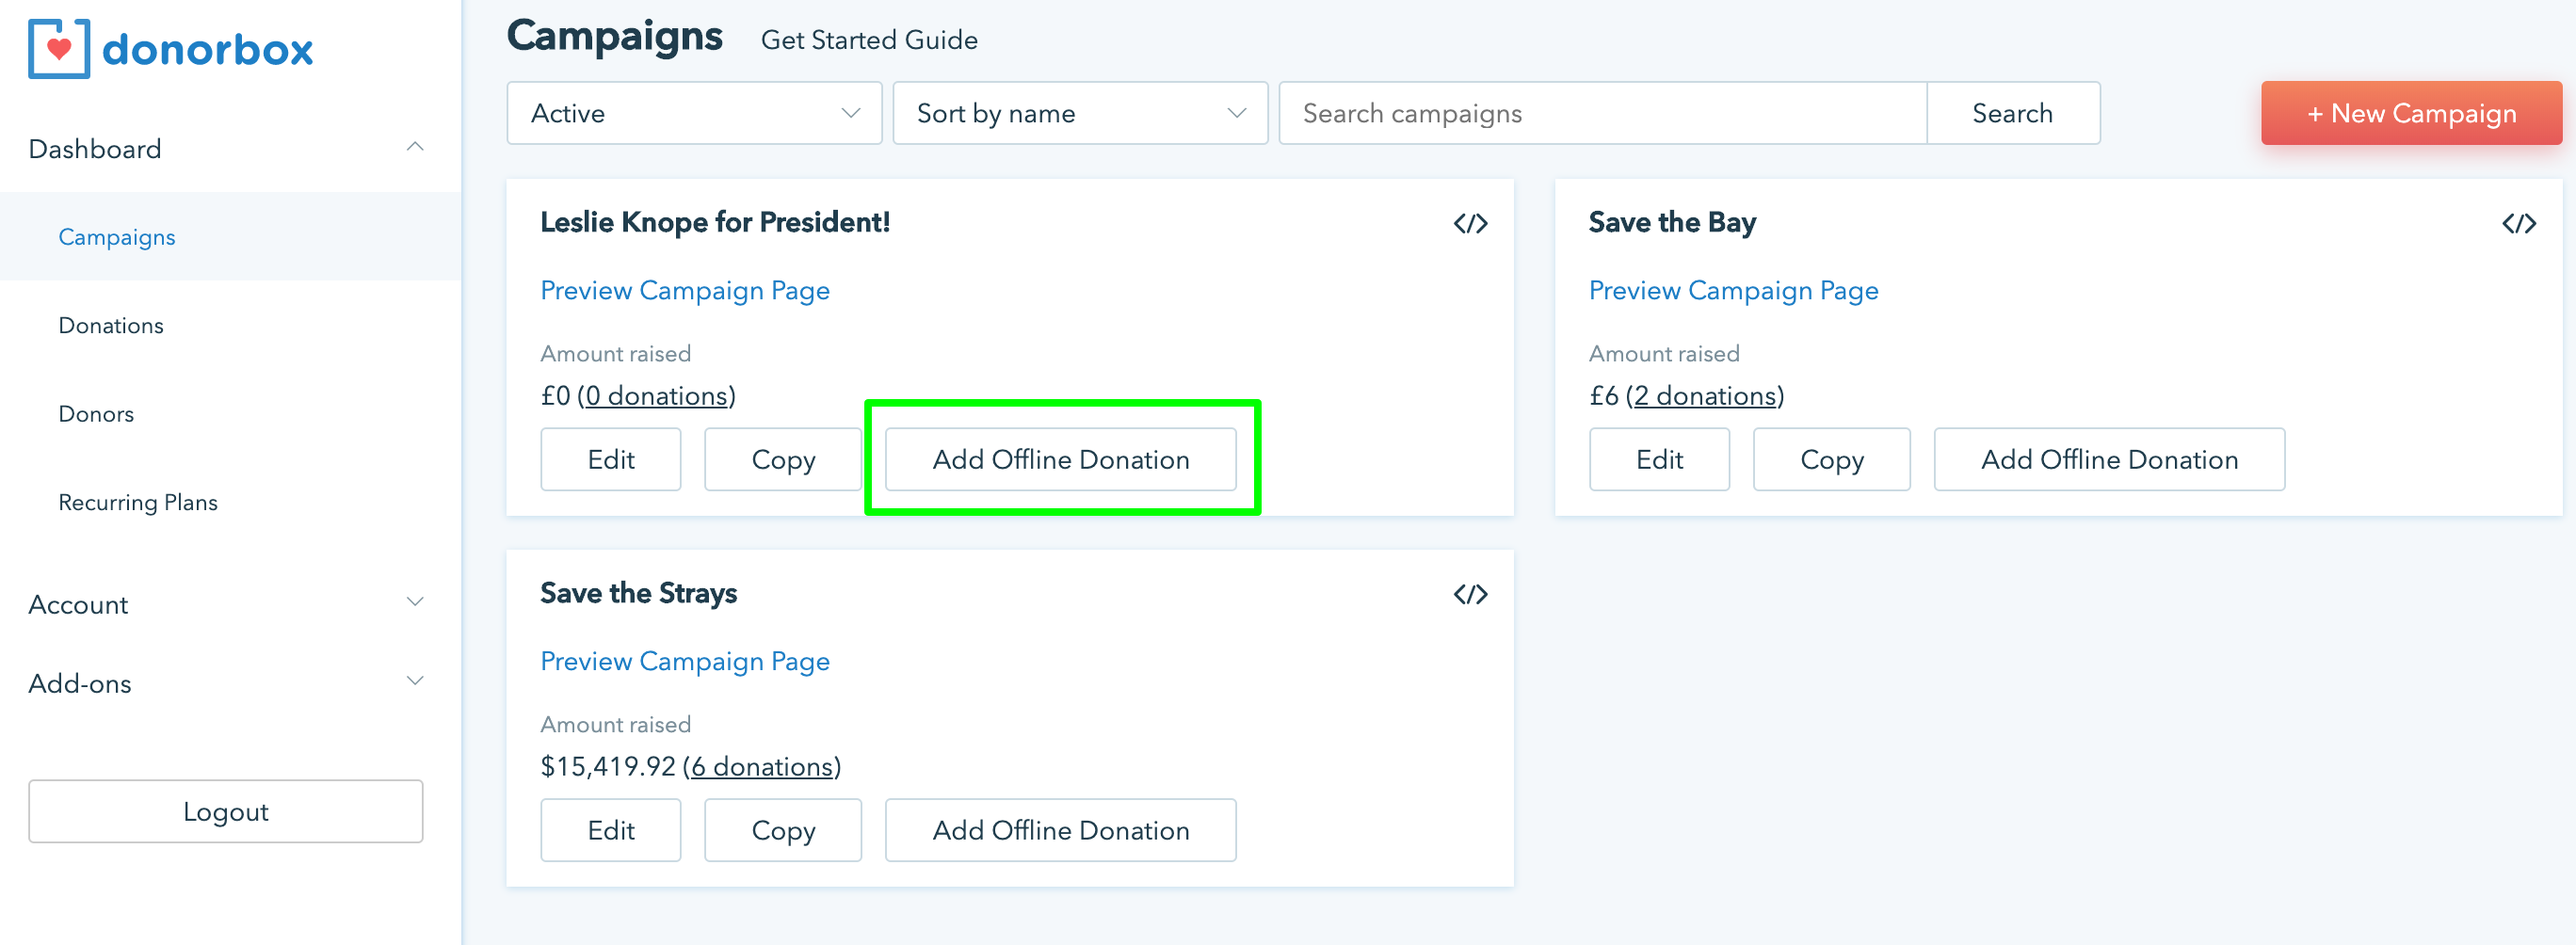Open Donors in the sidebar

point(96,414)
